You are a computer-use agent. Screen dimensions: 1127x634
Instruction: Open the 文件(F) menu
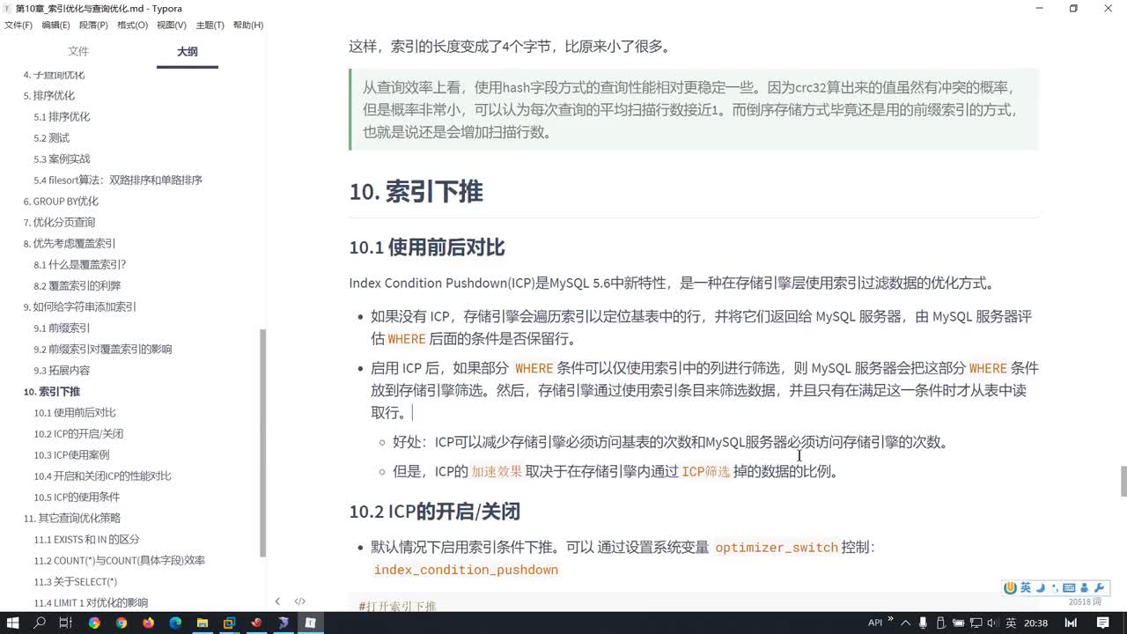[x=18, y=25]
